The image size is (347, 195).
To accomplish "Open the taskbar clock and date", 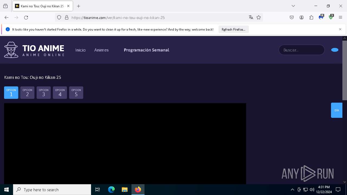I will pyautogui.click(x=324, y=190).
